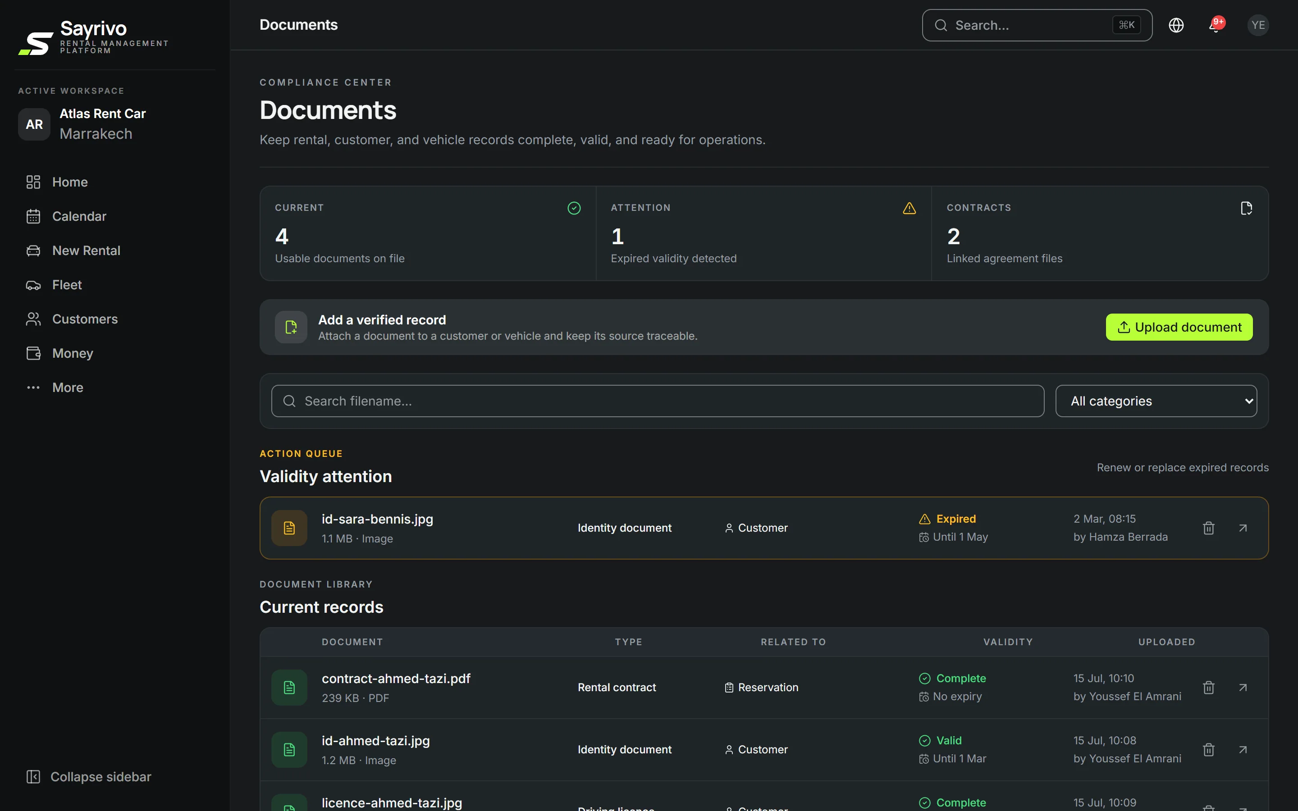Delete contract-ahmed-tazi.pdf with trash icon
Viewport: 1298px width, 811px height.
1208,687
